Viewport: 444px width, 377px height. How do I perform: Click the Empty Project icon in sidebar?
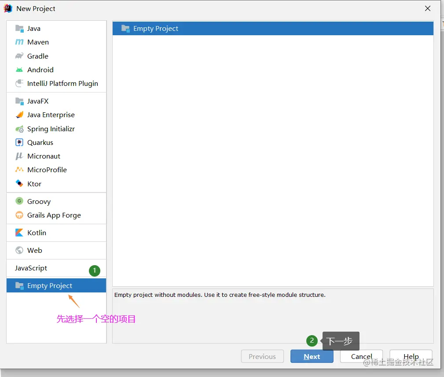[19, 285]
